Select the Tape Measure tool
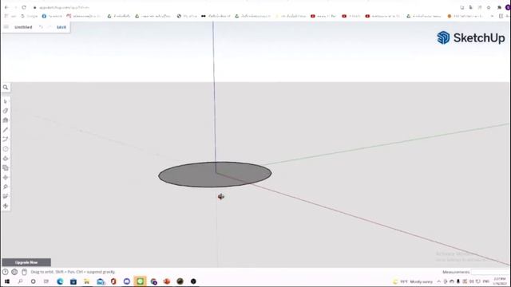The height and width of the screenshot is (287, 511). (6, 187)
